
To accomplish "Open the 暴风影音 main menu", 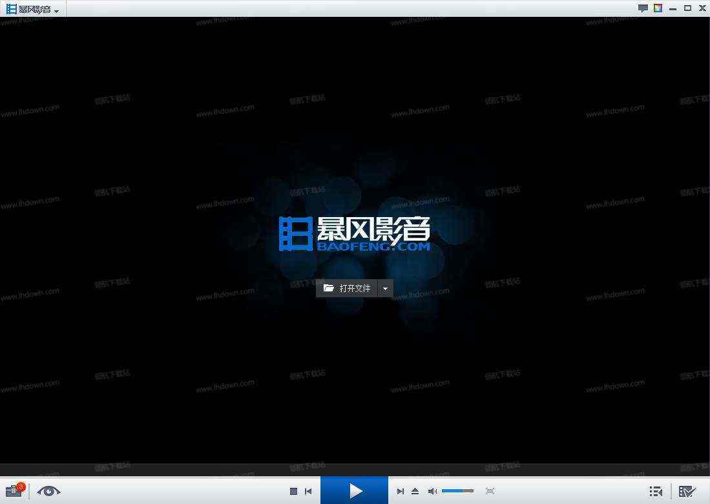I will (x=29, y=9).
